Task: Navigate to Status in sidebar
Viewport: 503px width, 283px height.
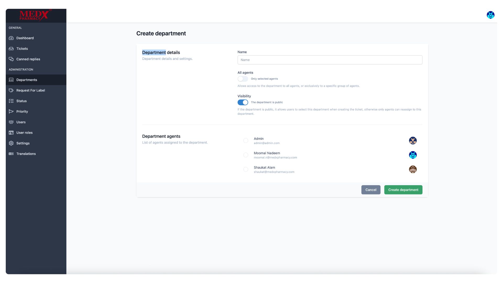Action: tap(36, 101)
